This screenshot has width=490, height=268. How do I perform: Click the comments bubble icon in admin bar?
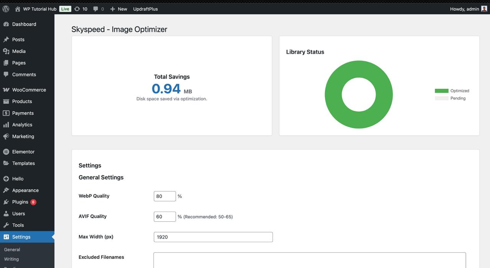point(96,8)
